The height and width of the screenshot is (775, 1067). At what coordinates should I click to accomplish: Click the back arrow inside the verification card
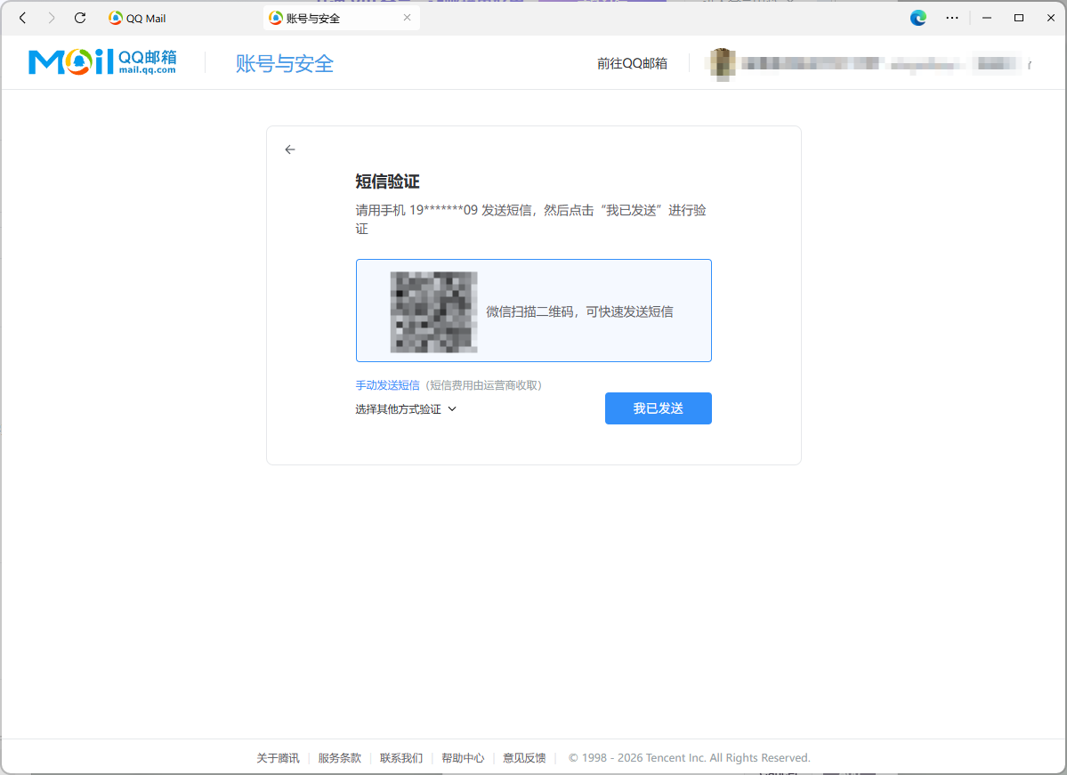(290, 149)
